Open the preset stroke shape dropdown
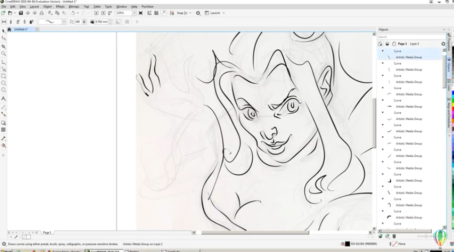Image resolution: width=454 pixels, height=252 pixels. pyautogui.click(x=64, y=22)
